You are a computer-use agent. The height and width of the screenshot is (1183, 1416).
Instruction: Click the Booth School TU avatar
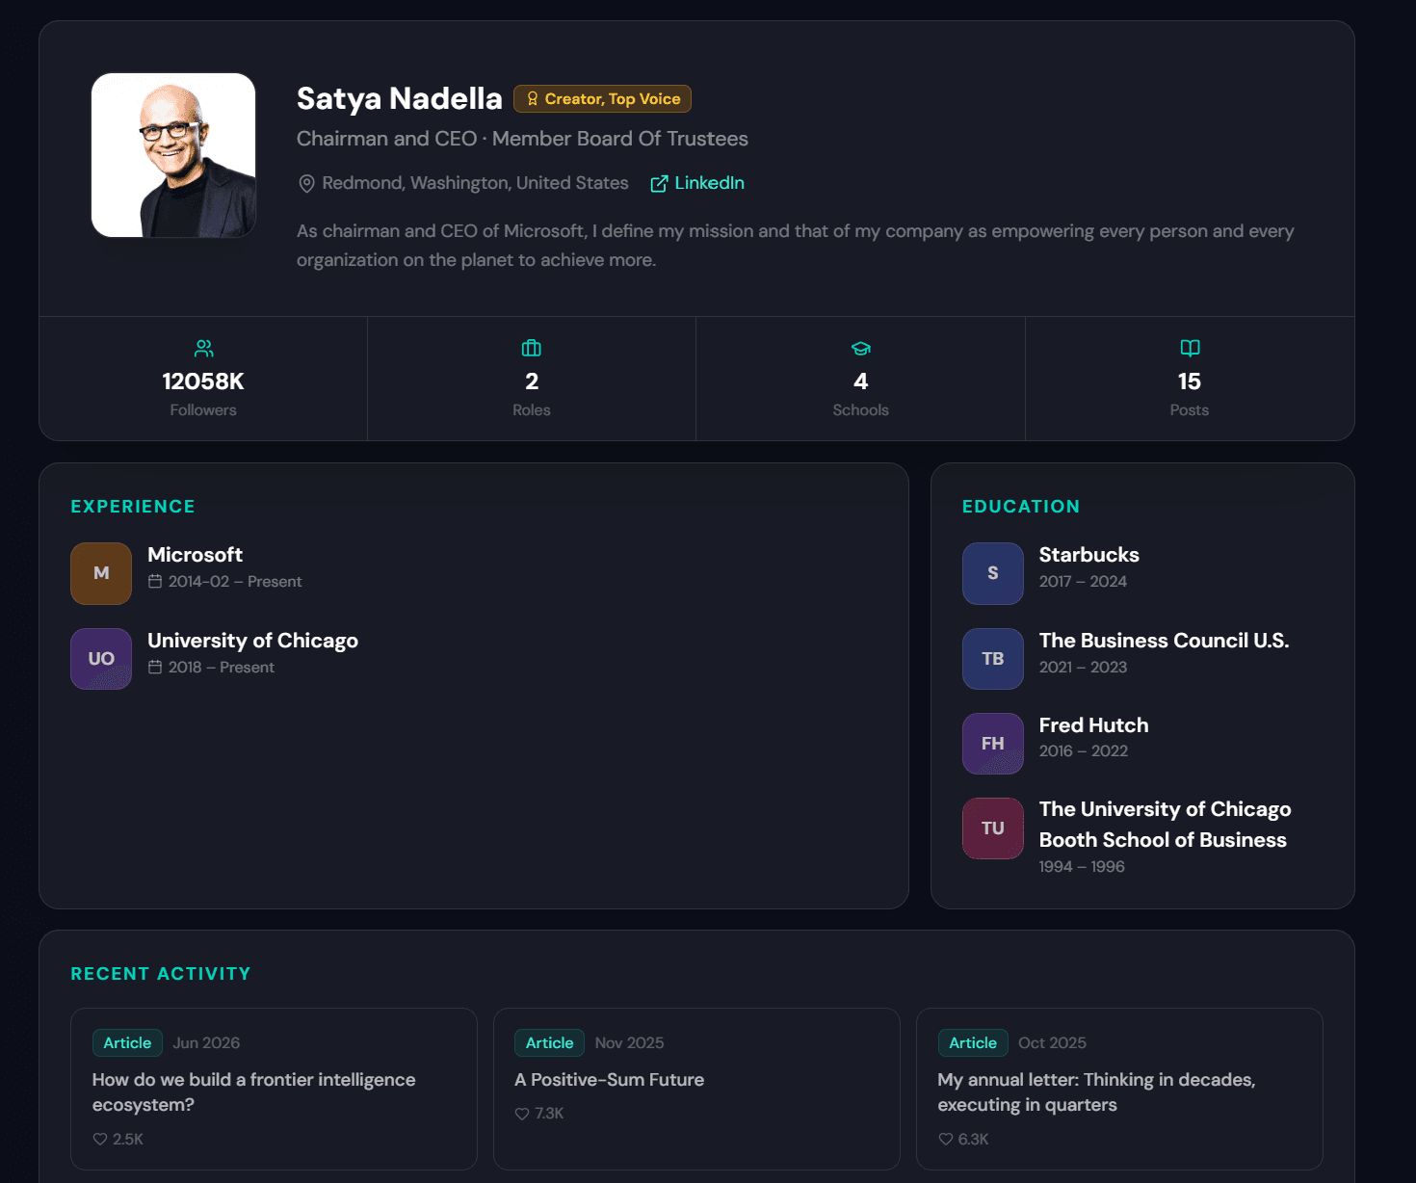coord(993,828)
